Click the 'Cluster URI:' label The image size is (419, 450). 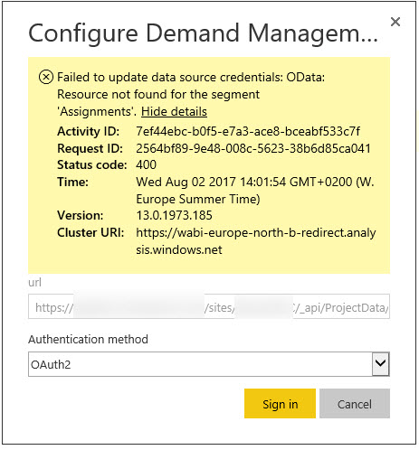(x=90, y=232)
